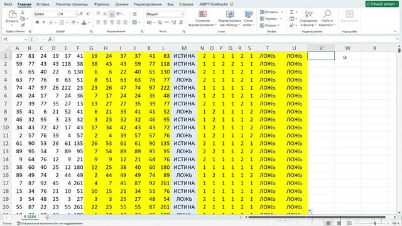Open the Общий number format dropdown
Viewport: 402px width, 226px height.
(x=182, y=14)
